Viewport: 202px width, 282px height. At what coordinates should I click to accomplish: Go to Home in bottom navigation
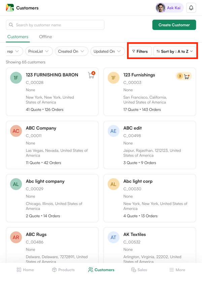(25, 270)
